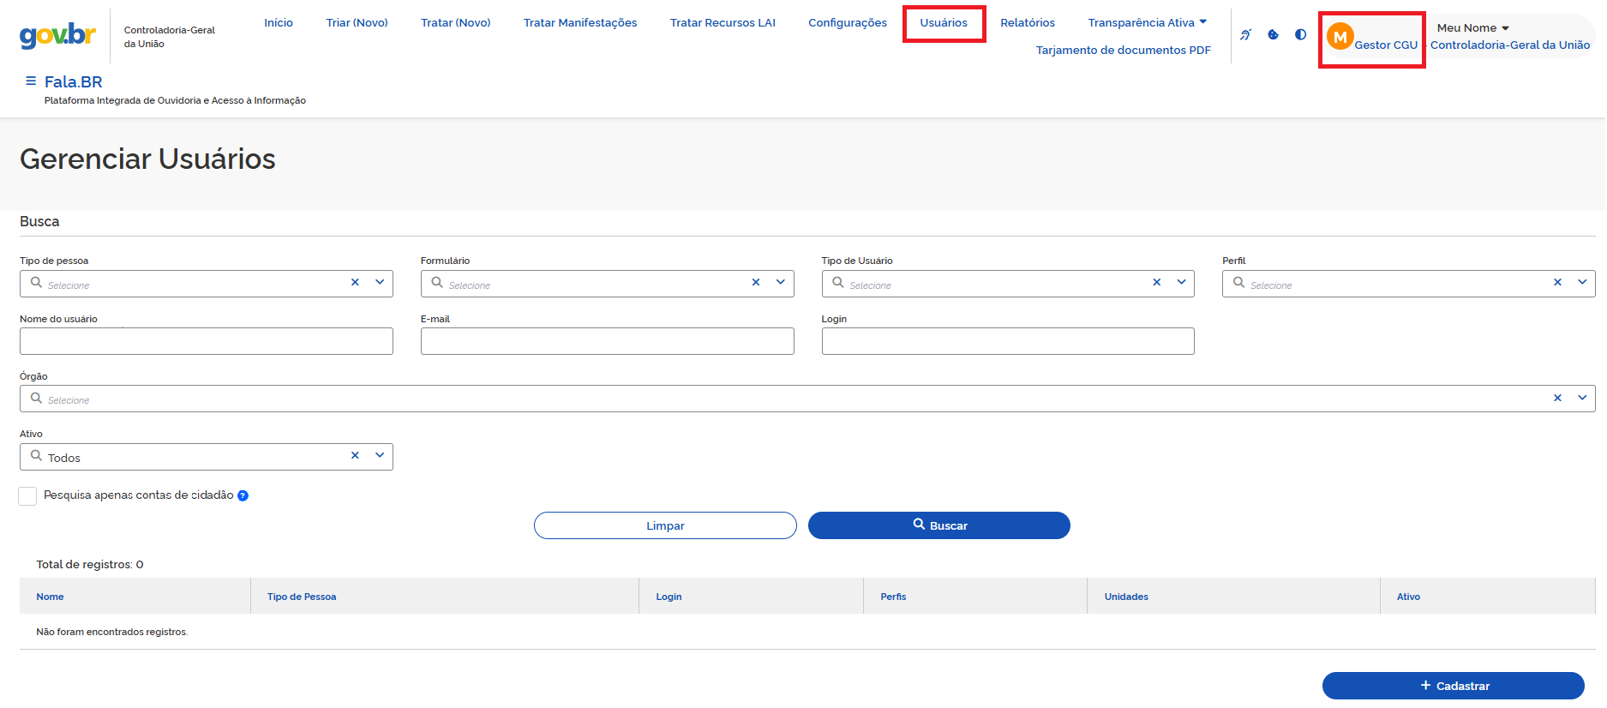Click the help icon beside citizen accounts

click(x=243, y=495)
